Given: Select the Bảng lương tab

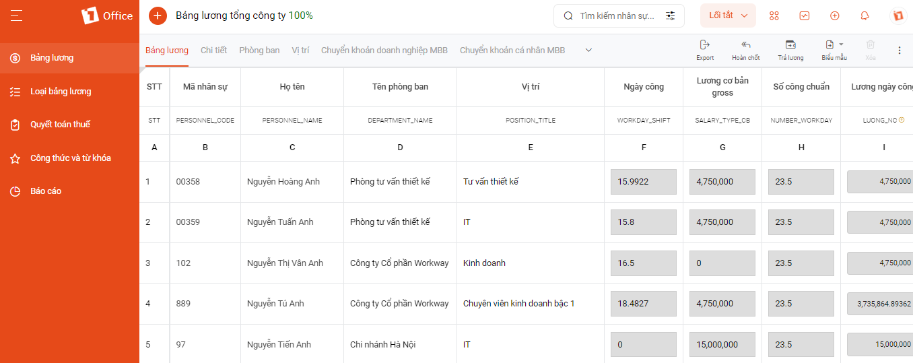Looking at the screenshot, I should 167,51.
